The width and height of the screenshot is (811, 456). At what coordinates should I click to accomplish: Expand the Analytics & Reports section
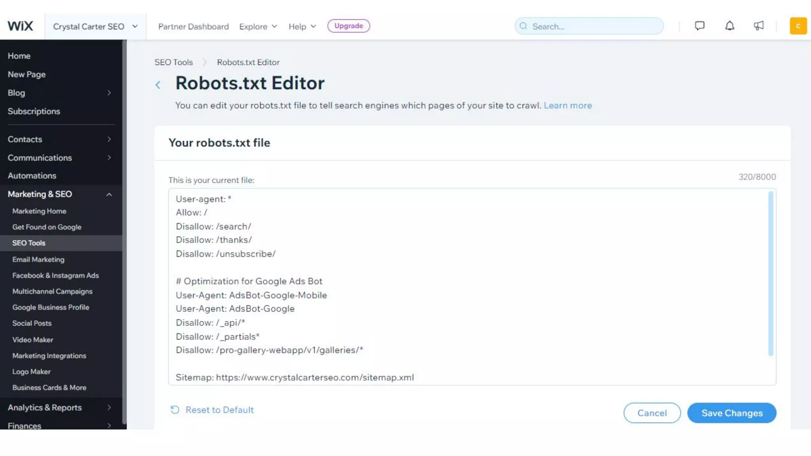pos(109,407)
